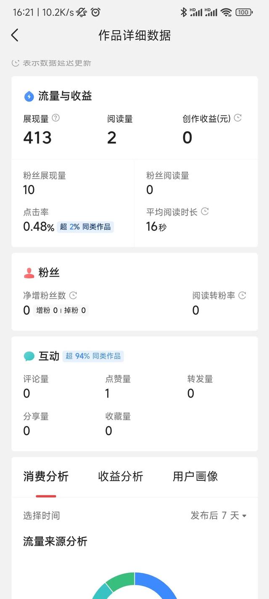This screenshot has width=269, height=599.
Task: Click the 超 94% 同类作品 badge
Action: 93,356
